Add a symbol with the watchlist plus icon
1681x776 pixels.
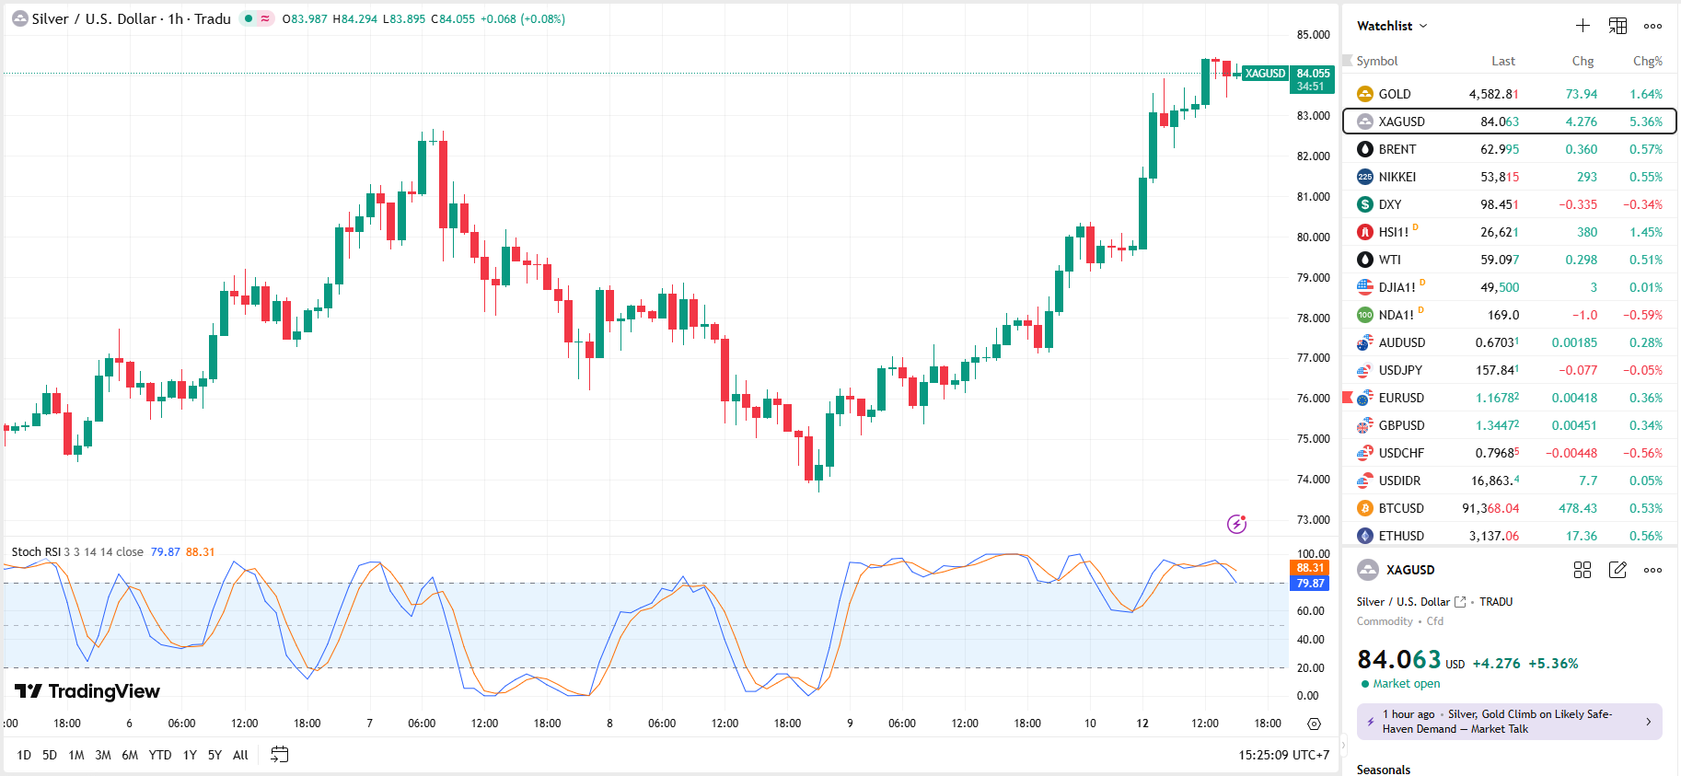[1582, 26]
